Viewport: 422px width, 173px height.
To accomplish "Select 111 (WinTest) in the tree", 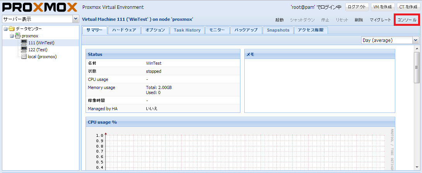I will coord(41,43).
